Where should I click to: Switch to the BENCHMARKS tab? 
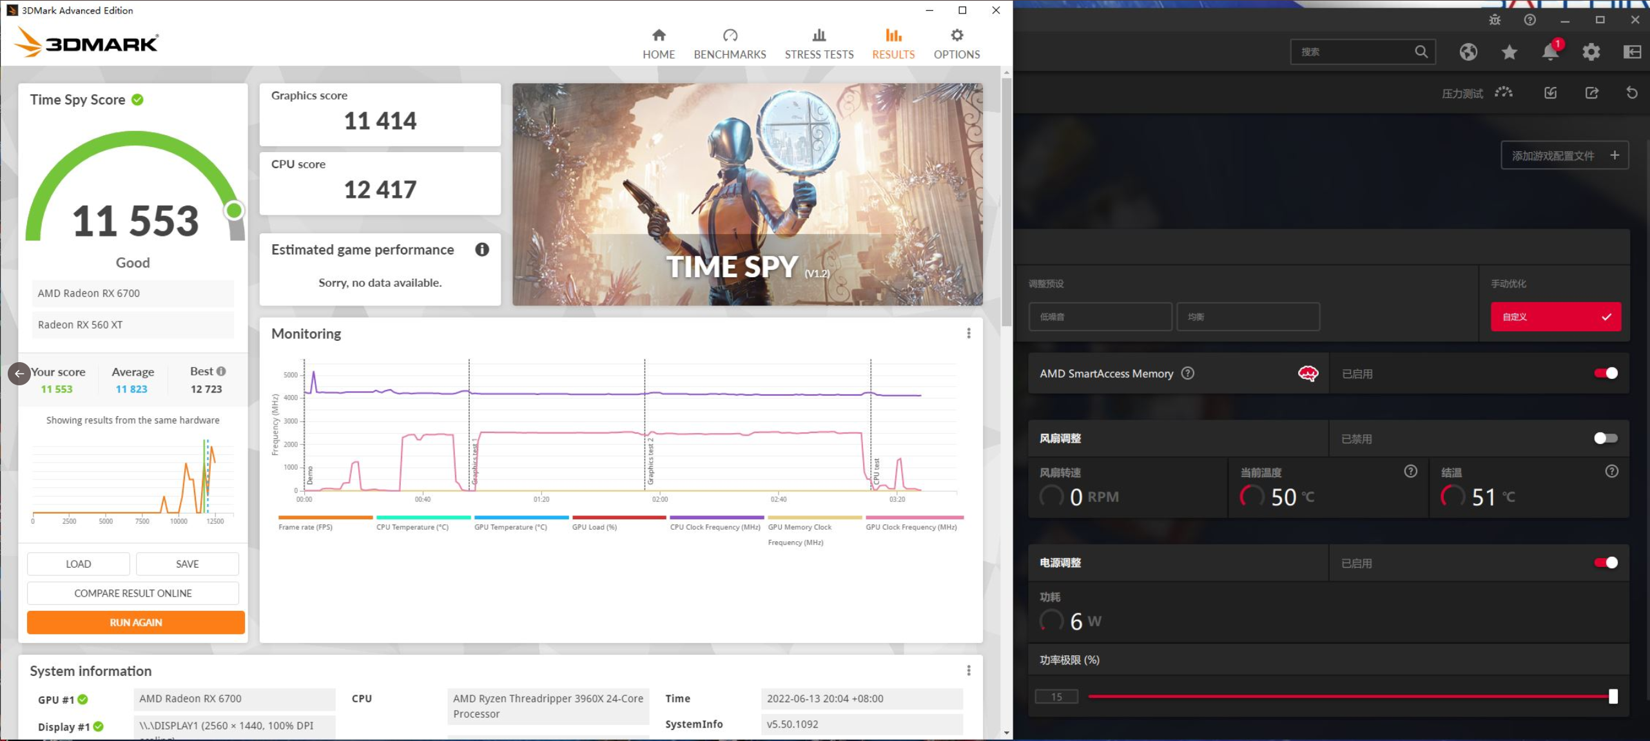pyautogui.click(x=730, y=44)
